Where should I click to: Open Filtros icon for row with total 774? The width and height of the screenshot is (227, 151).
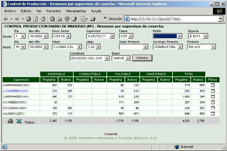click(x=213, y=85)
